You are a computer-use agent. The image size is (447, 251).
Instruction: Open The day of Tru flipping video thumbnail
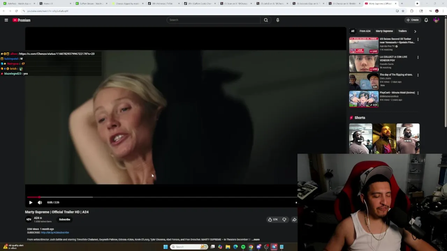click(x=364, y=81)
